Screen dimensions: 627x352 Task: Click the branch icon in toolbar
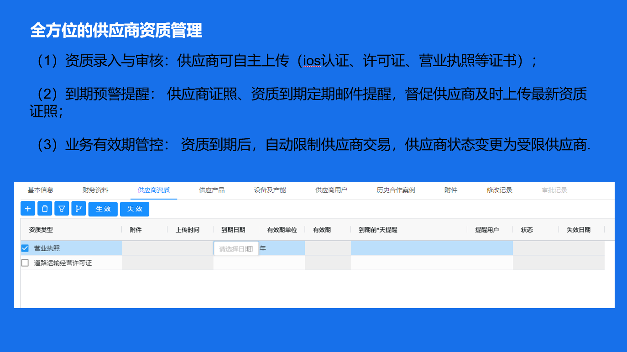[78, 209]
